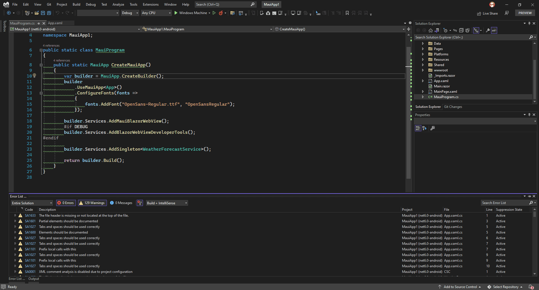Viewport: 539px width, 290px height.
Task: Click the Solution Explorer Home icon
Action: point(430,30)
